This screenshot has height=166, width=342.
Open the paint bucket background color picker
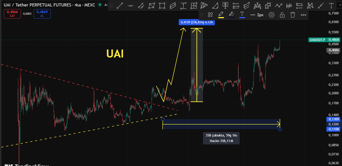pos(231,14)
